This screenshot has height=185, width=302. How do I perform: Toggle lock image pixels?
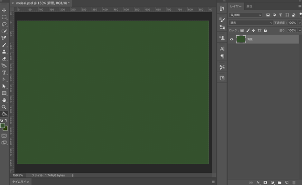248,30
